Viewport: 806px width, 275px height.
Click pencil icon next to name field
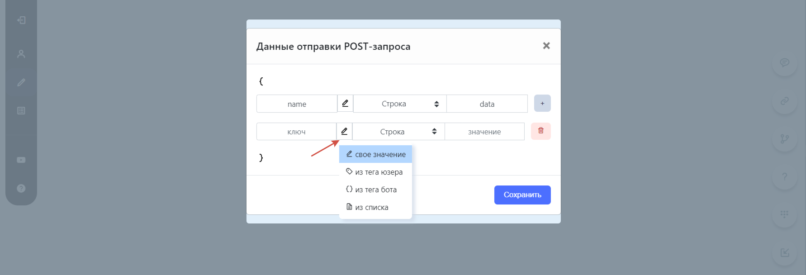point(345,104)
